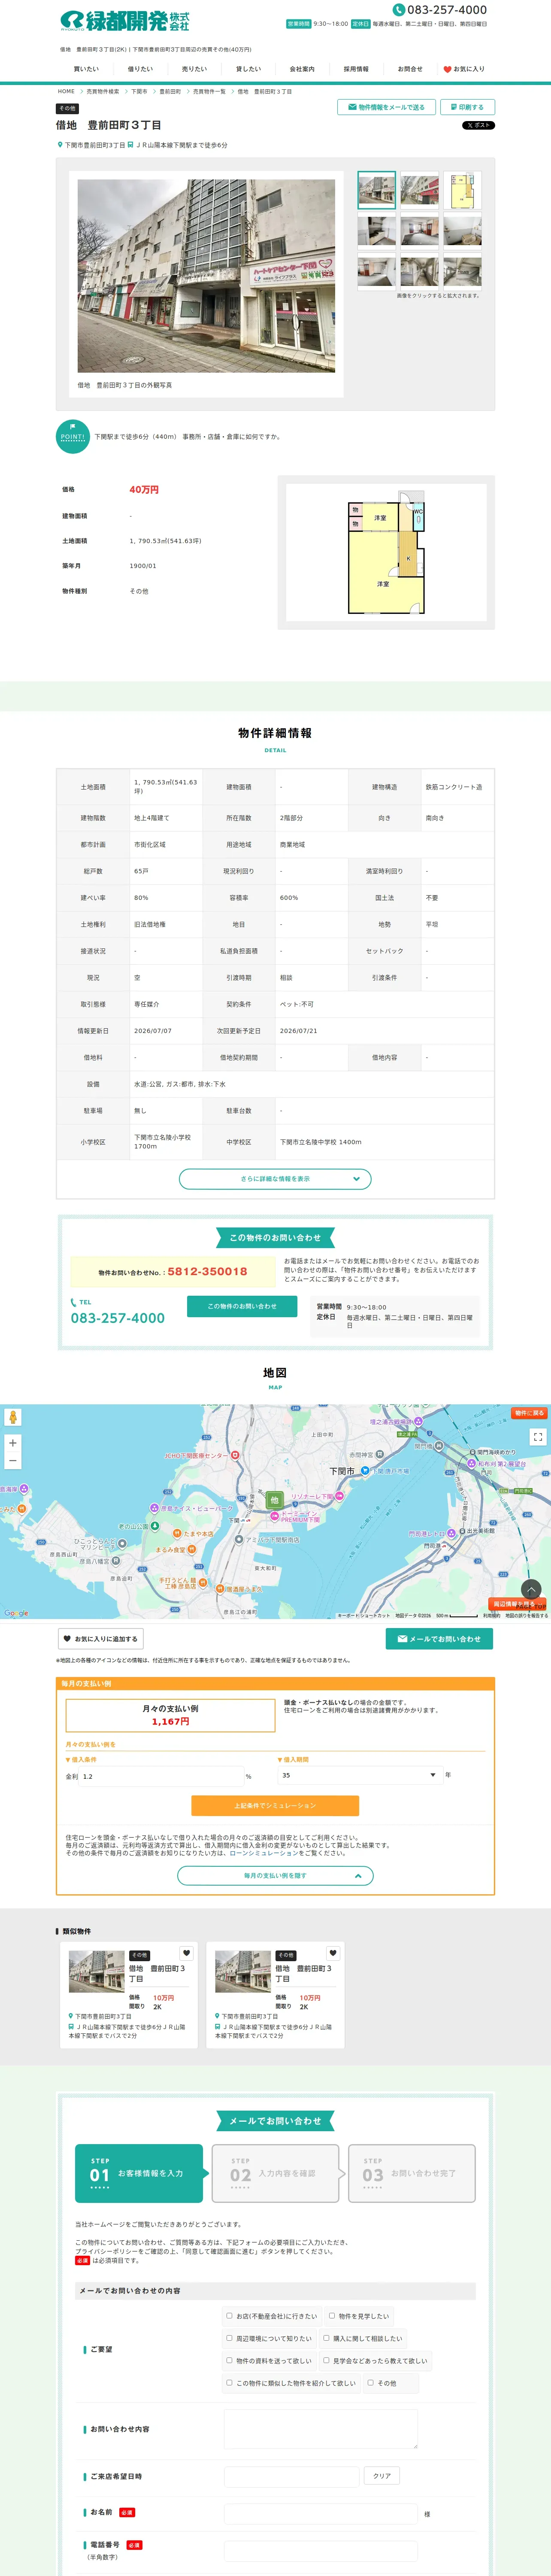Screen dimensions: 551x2576
Task: Open first similar property photo (10万円)
Action: [x=97, y=1971]
